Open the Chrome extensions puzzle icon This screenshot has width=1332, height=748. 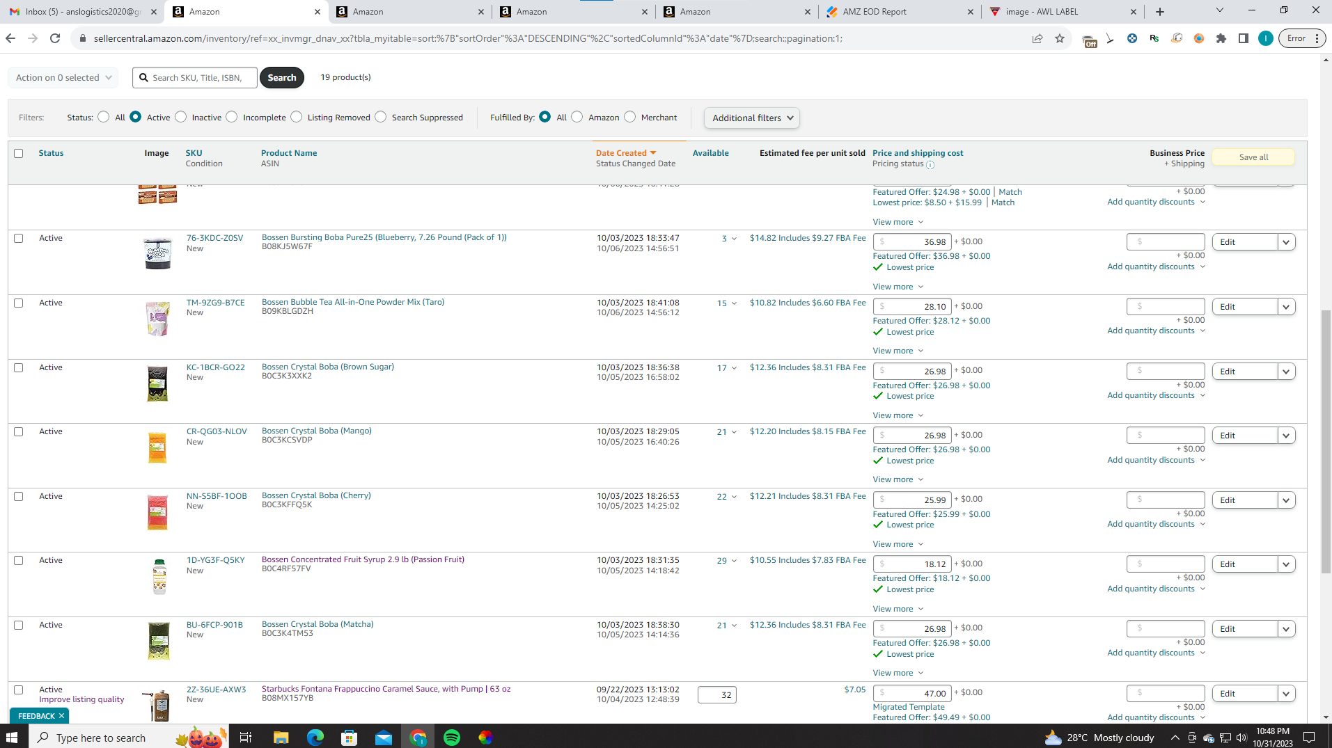(1221, 38)
